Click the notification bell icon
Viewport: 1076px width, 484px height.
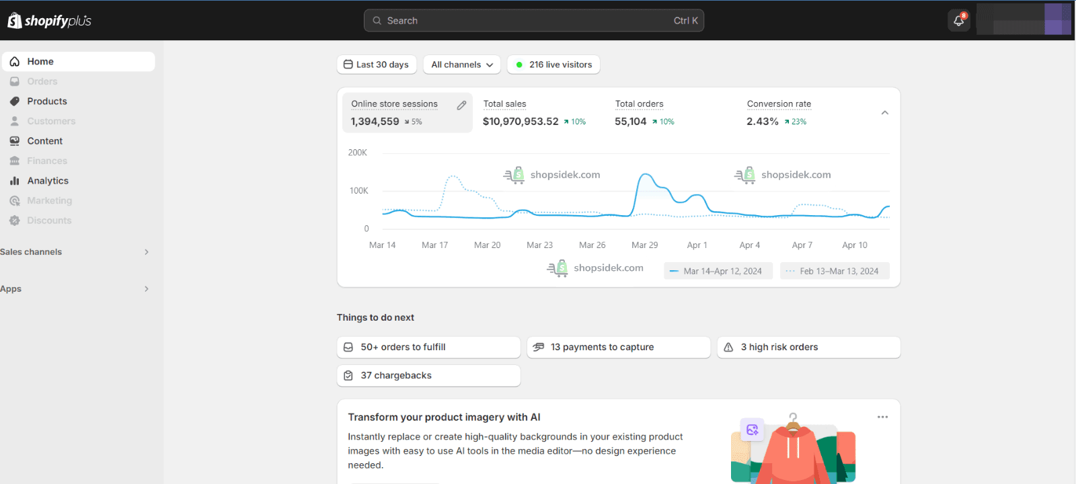coord(958,21)
